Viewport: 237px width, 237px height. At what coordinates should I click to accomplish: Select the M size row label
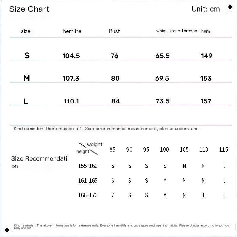[27, 78]
